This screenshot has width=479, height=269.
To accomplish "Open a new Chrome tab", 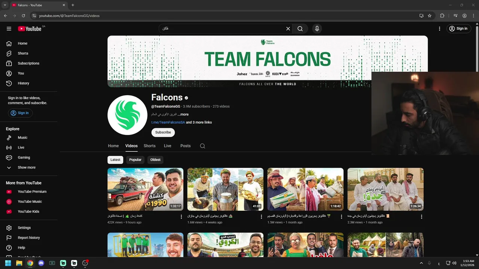I will pos(73,5).
